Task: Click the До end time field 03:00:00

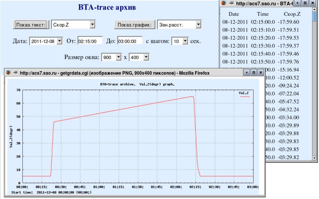Action: (x=130, y=41)
